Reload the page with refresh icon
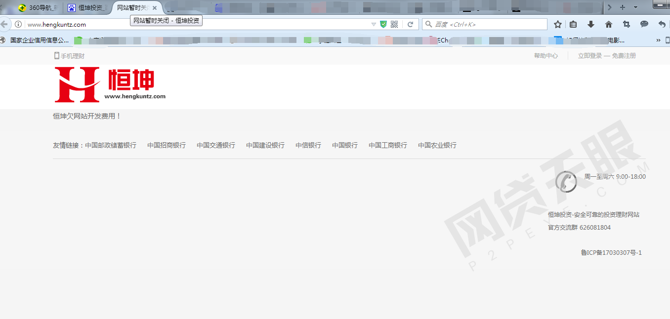Viewport: 670px width, 319px height. (410, 24)
